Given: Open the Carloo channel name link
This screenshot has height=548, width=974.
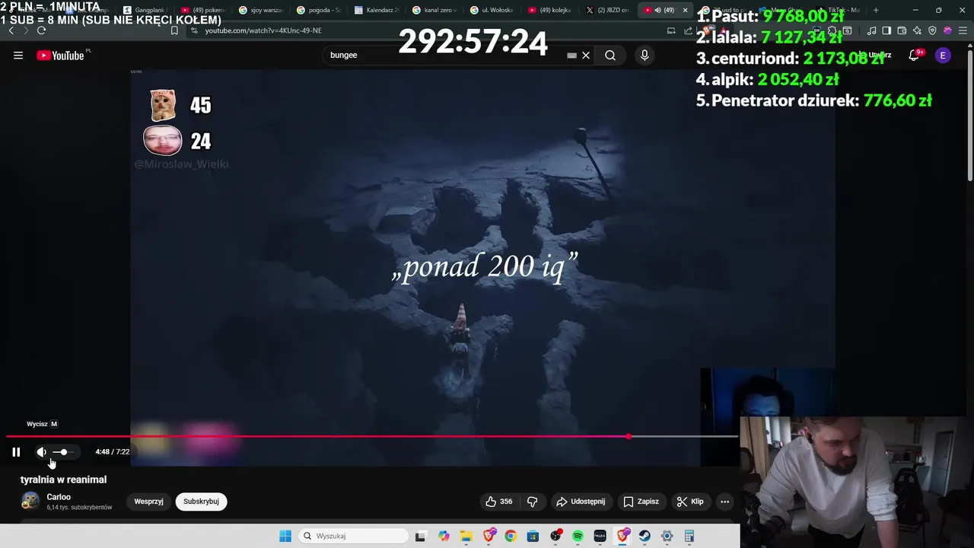Looking at the screenshot, I should [59, 497].
